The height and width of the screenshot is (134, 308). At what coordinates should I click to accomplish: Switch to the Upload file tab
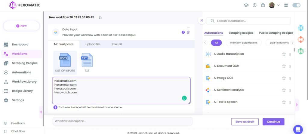93,44
